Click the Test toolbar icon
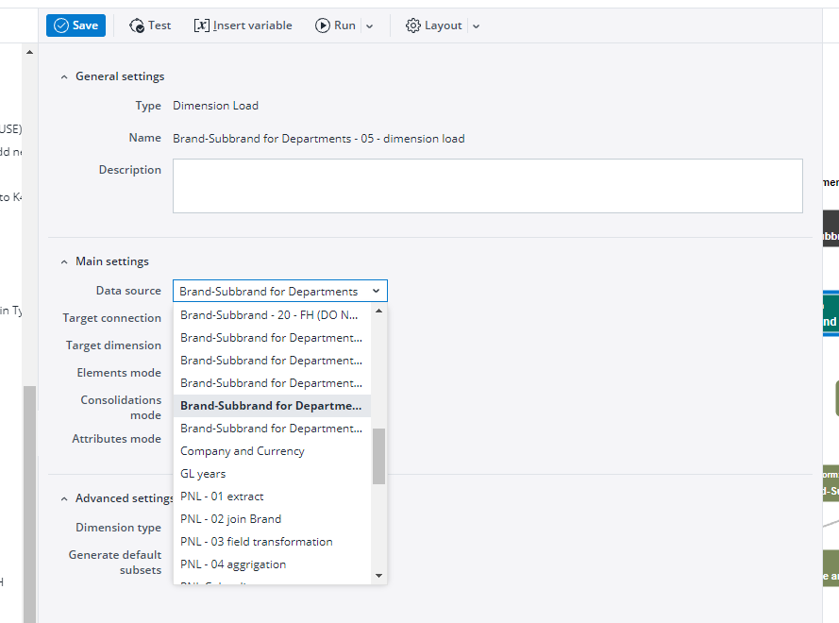The height and width of the screenshot is (623, 839). (137, 25)
